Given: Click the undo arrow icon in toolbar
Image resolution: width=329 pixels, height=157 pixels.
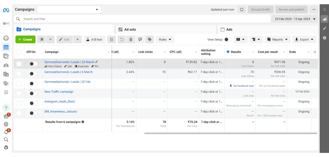Looking at the screenshot, I should pyautogui.click(x=122, y=39).
